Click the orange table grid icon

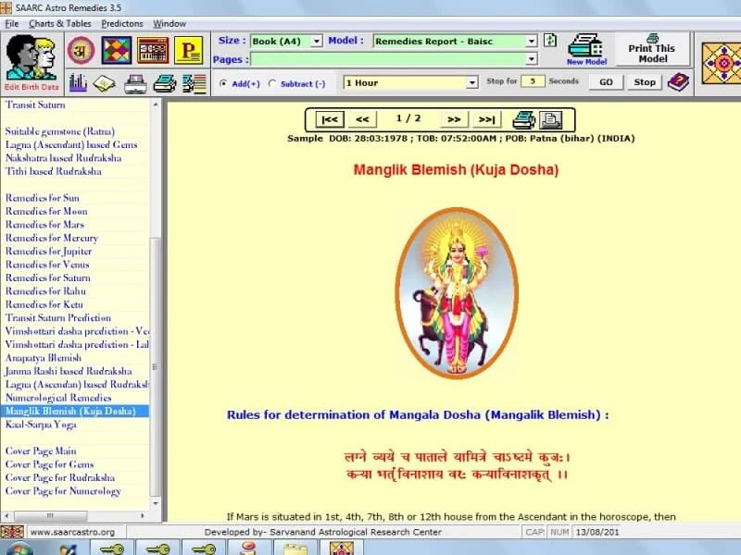point(153,50)
